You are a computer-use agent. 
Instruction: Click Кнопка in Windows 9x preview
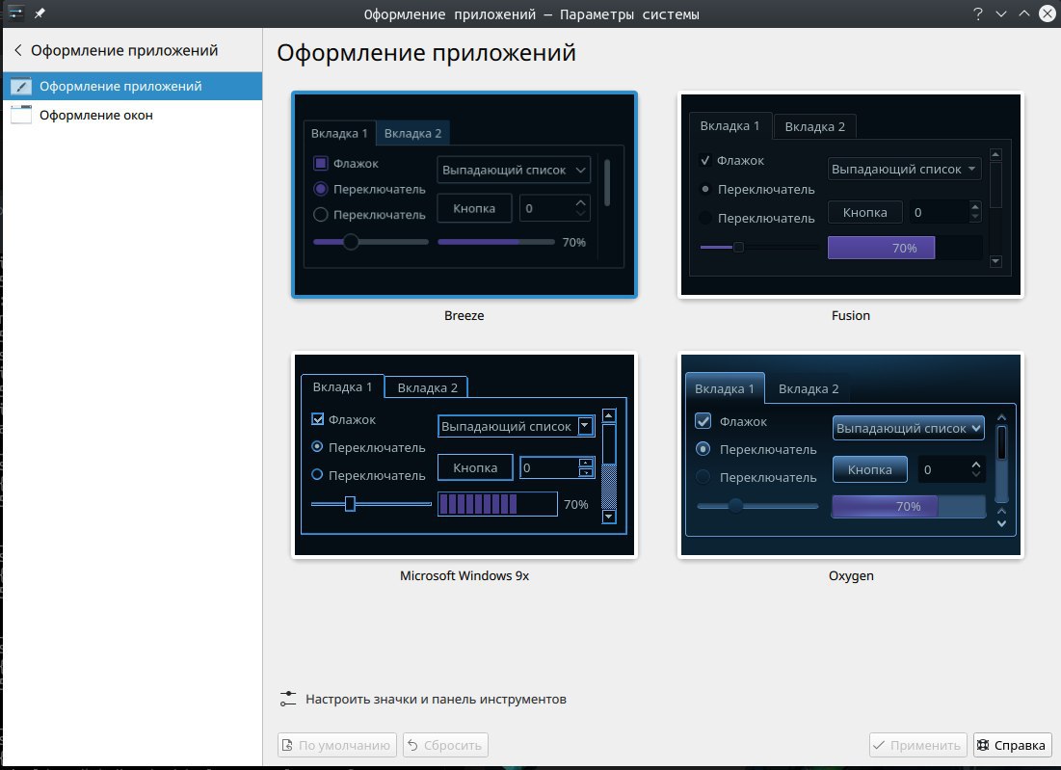click(475, 467)
